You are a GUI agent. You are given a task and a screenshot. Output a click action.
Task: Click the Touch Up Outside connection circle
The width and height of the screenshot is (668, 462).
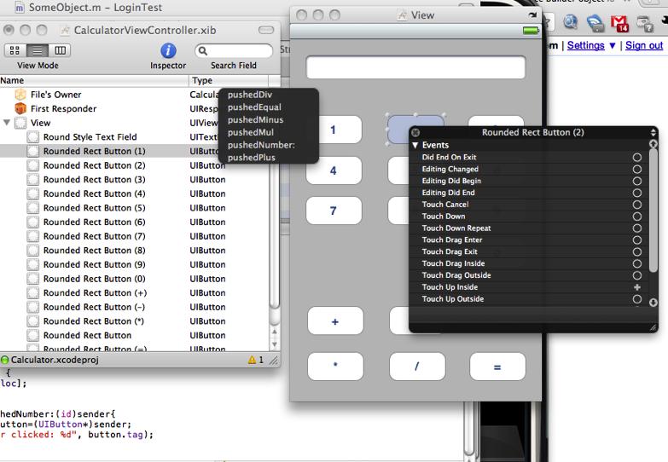tap(637, 299)
